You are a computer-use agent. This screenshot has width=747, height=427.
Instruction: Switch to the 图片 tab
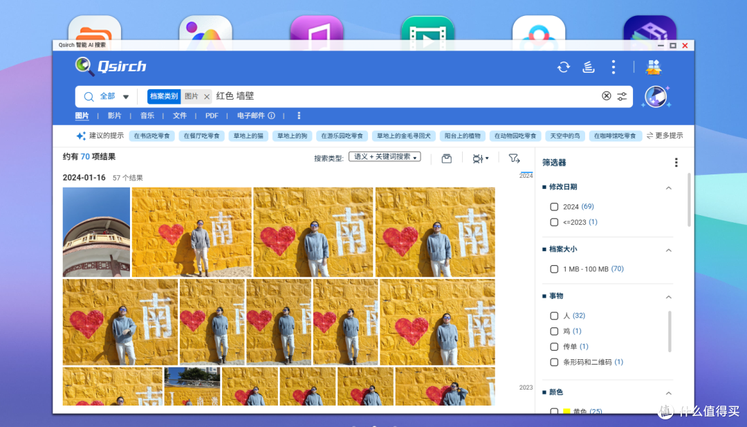pyautogui.click(x=82, y=116)
